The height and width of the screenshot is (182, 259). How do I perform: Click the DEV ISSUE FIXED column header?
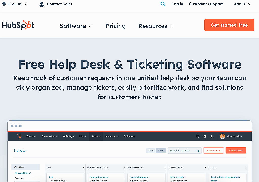coord(187,168)
